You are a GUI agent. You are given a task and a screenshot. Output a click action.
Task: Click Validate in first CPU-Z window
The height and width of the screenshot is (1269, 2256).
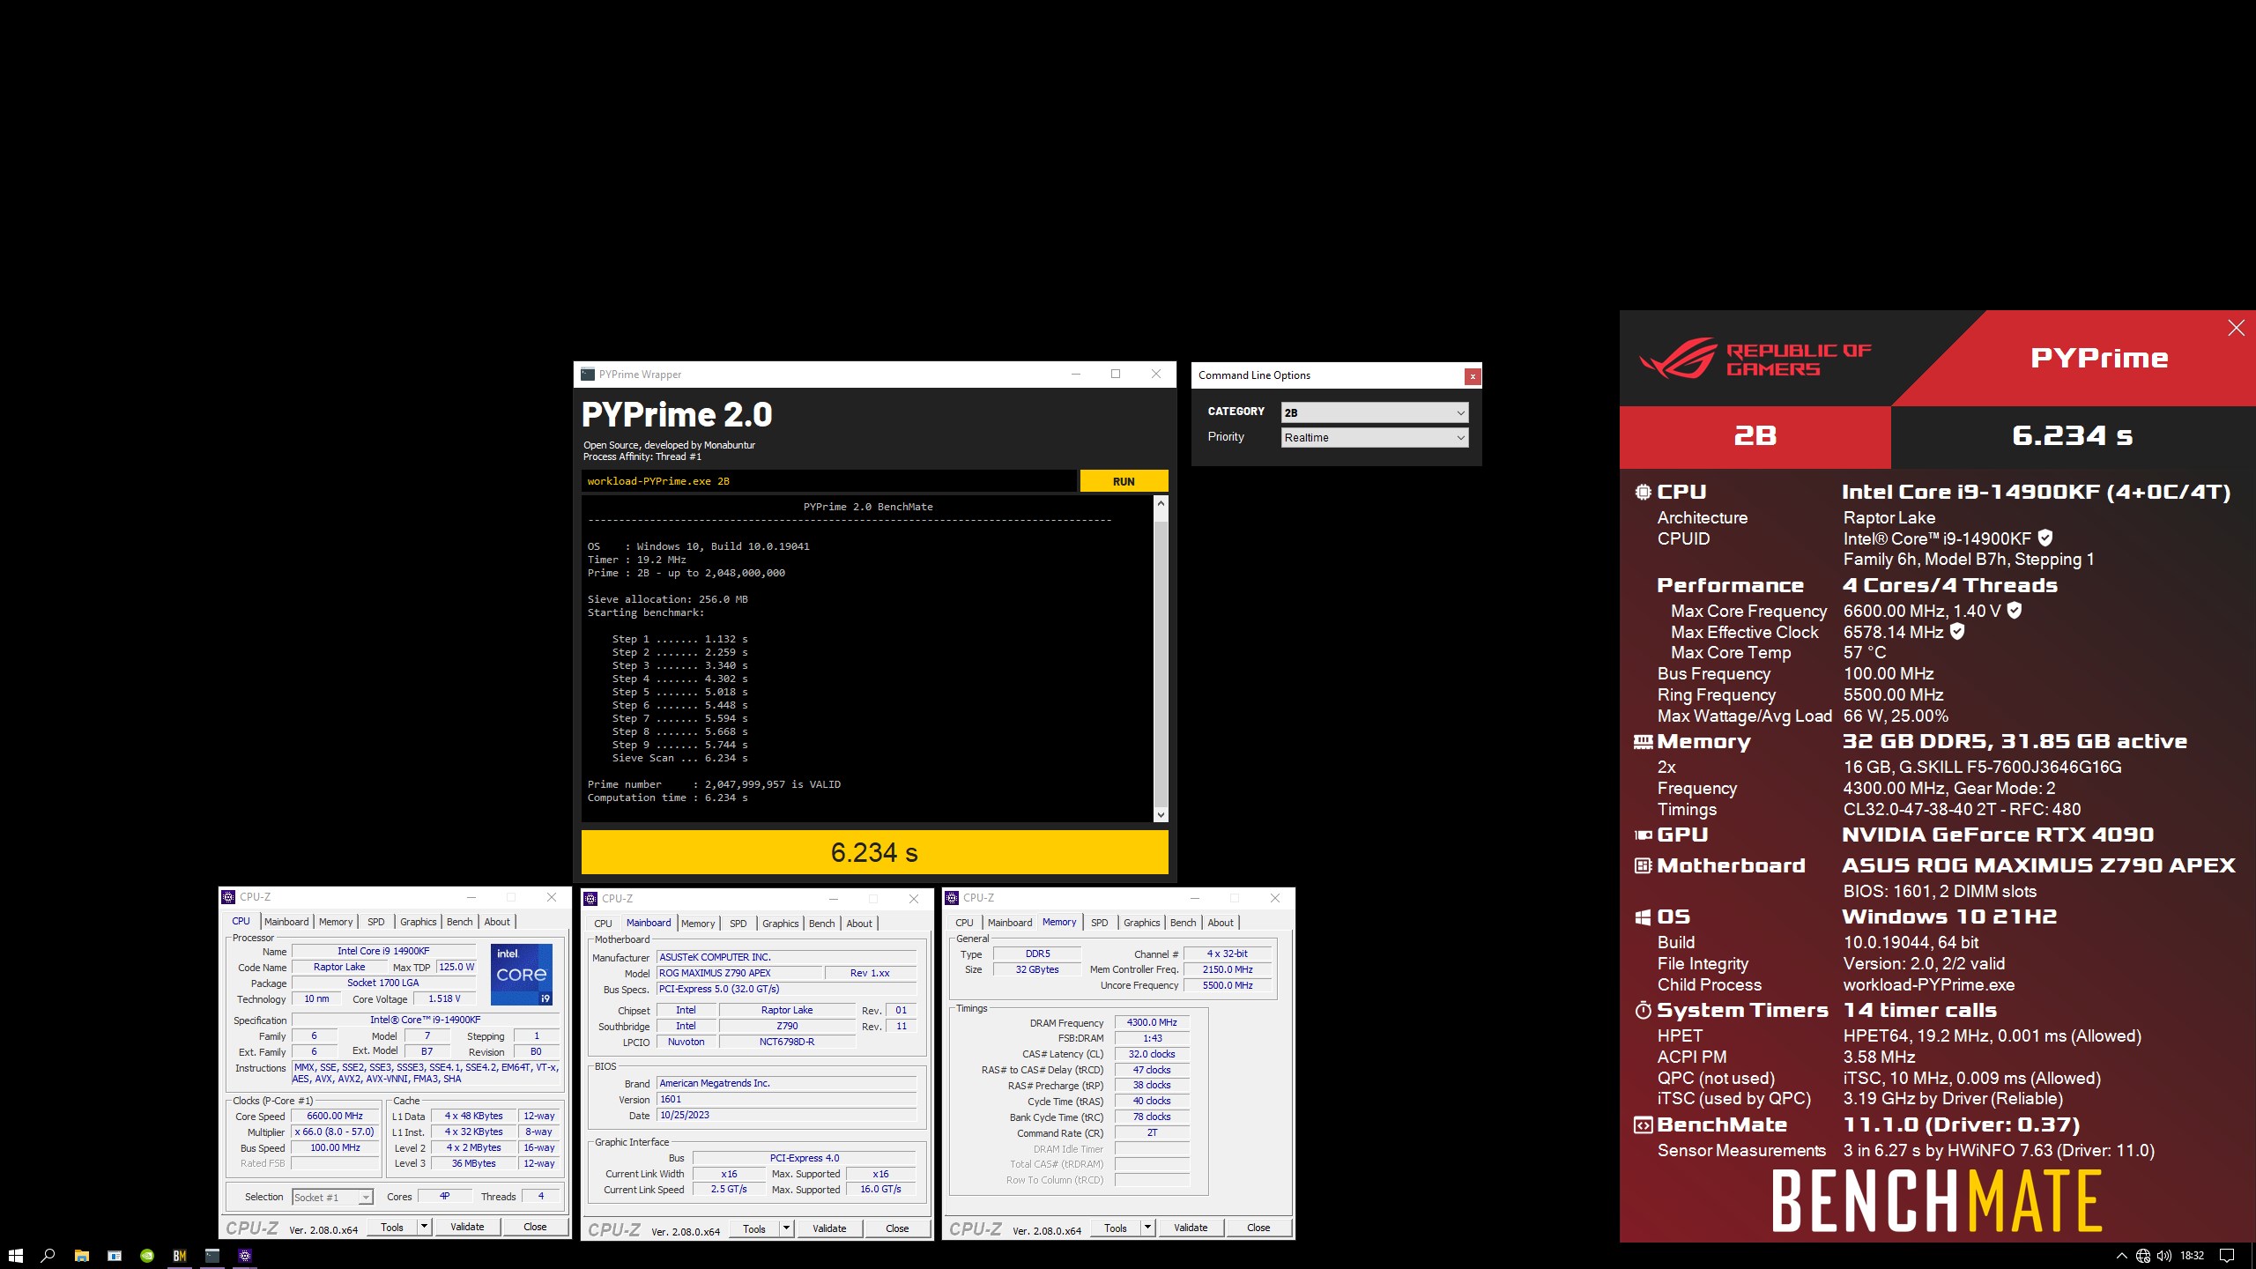(467, 1227)
